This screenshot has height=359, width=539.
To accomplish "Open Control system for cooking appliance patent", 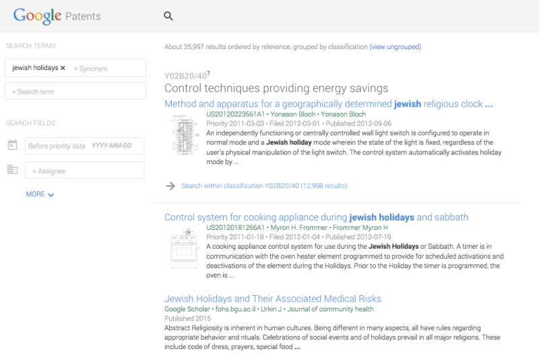I will [316, 217].
